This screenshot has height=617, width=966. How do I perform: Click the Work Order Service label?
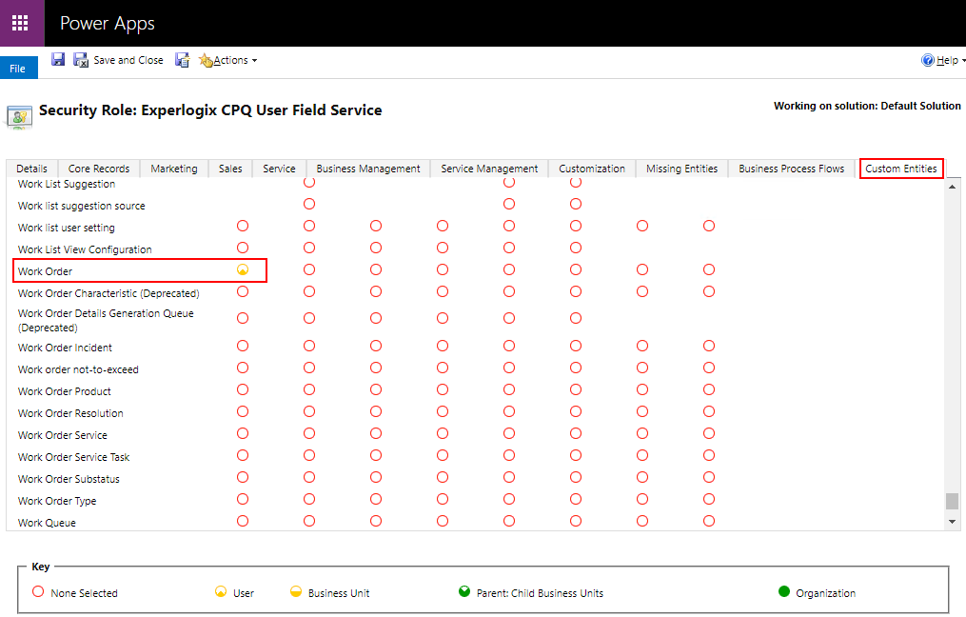[63, 435]
